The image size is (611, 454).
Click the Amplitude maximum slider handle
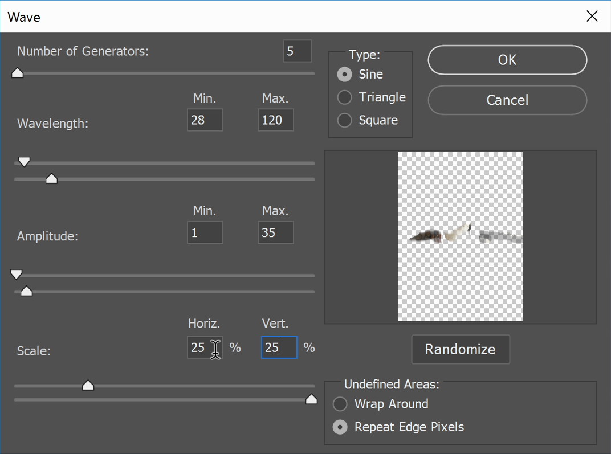[26, 291]
